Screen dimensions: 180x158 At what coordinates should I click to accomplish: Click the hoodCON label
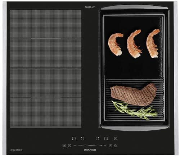click(90, 7)
